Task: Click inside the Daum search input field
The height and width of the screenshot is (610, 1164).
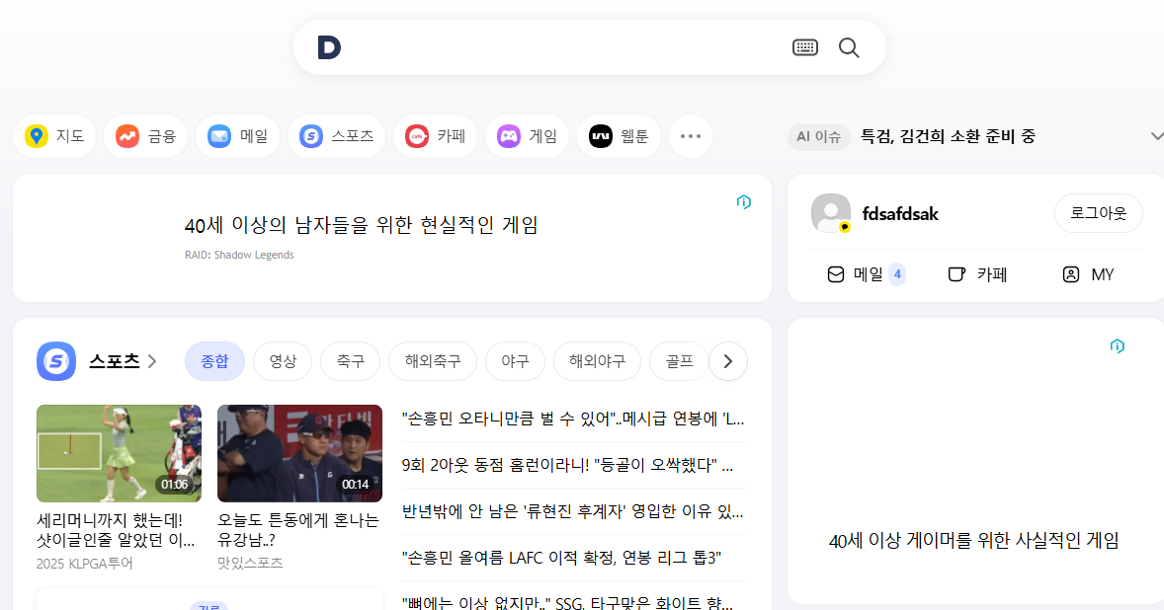Action: click(564, 47)
